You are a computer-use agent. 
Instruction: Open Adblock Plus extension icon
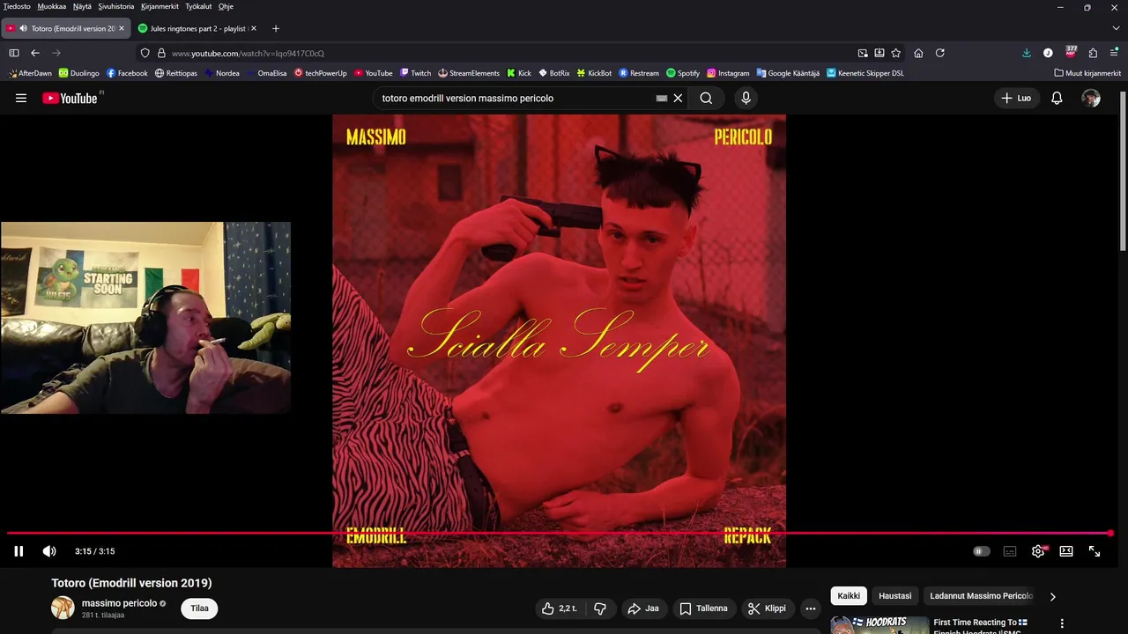click(x=1071, y=53)
